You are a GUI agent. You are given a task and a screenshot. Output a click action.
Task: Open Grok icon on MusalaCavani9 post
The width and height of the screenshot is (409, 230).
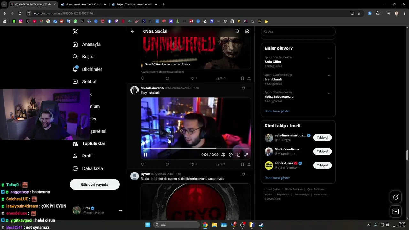(x=243, y=88)
